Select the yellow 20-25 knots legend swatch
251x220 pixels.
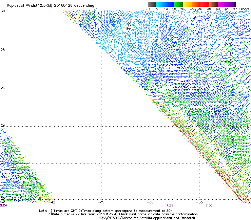(x=187, y=4)
